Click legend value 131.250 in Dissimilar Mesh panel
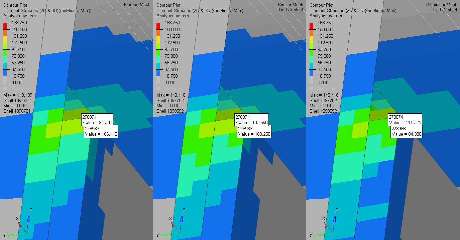Screen dimensions: 460x240 [325, 36]
